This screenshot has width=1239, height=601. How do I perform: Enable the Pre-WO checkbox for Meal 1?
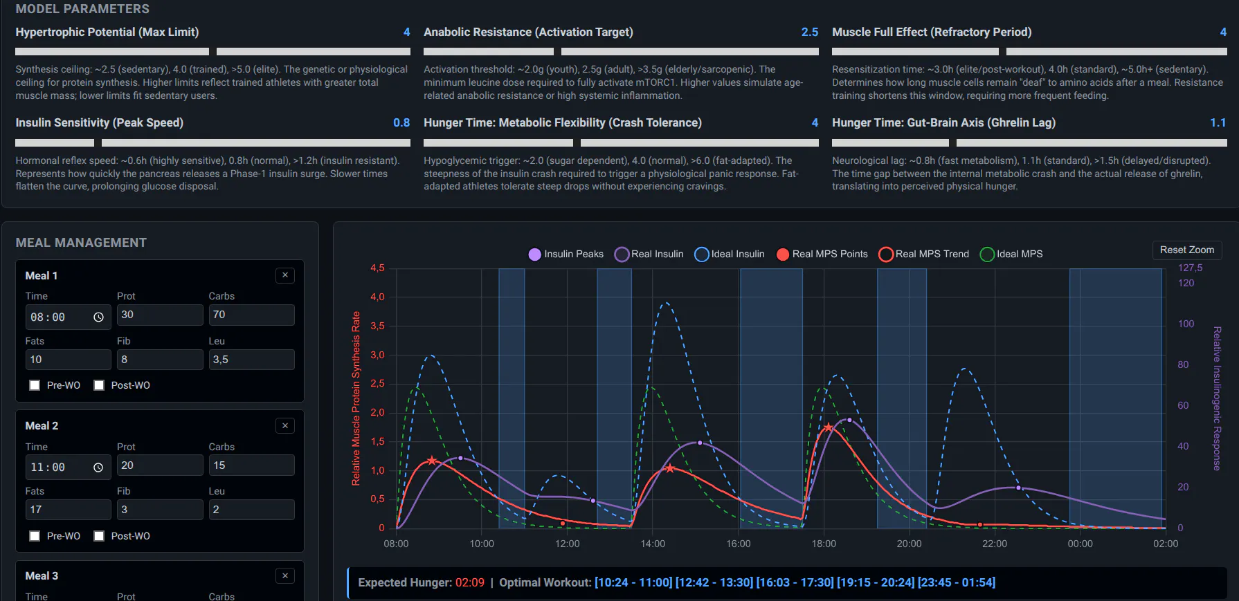point(35,385)
